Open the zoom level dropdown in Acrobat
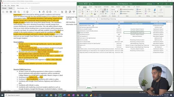174x97 pixels. (58, 12)
